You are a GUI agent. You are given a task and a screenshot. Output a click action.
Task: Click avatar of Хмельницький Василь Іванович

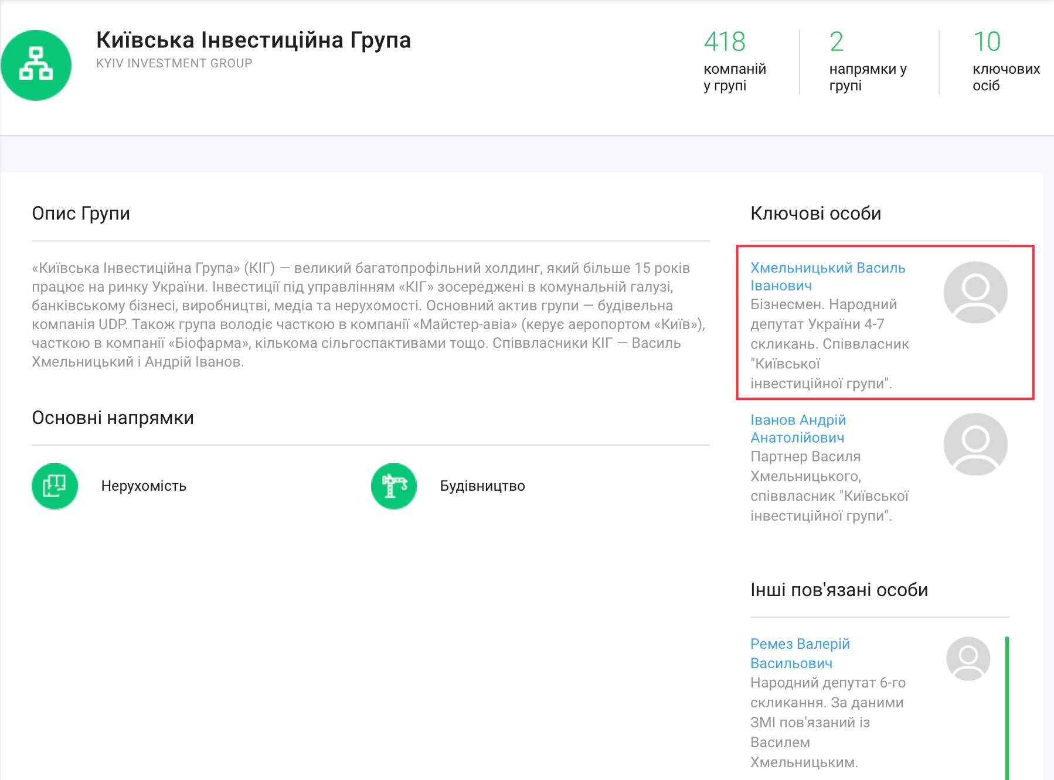[x=975, y=292]
